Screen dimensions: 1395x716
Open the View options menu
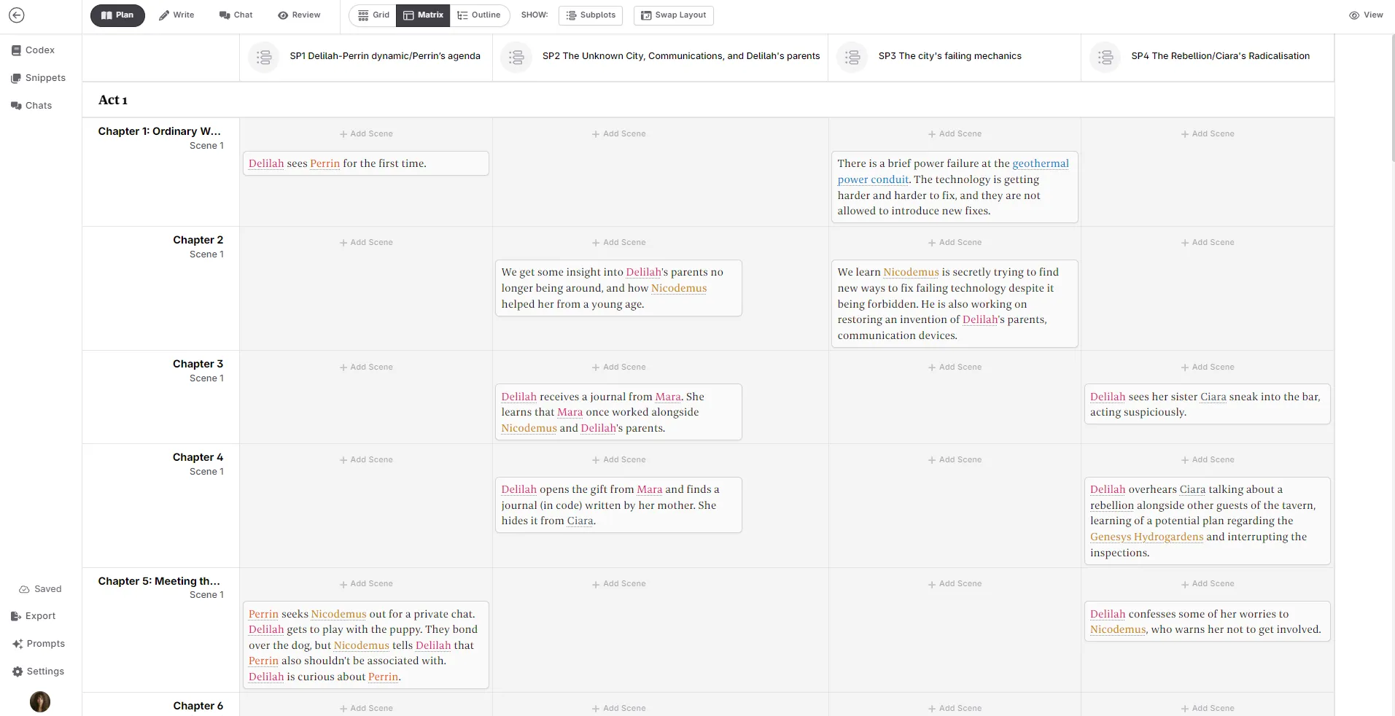[1365, 15]
